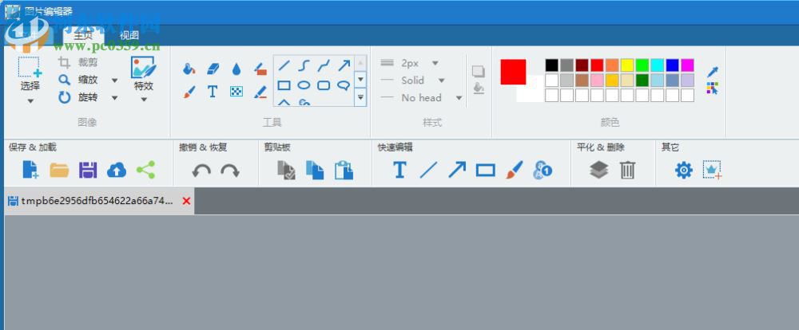Use quick edit line tool
Image resolution: width=799 pixels, height=330 pixels.
coord(428,170)
